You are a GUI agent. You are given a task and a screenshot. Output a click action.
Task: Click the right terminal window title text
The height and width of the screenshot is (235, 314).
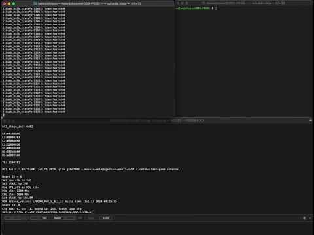245,3
